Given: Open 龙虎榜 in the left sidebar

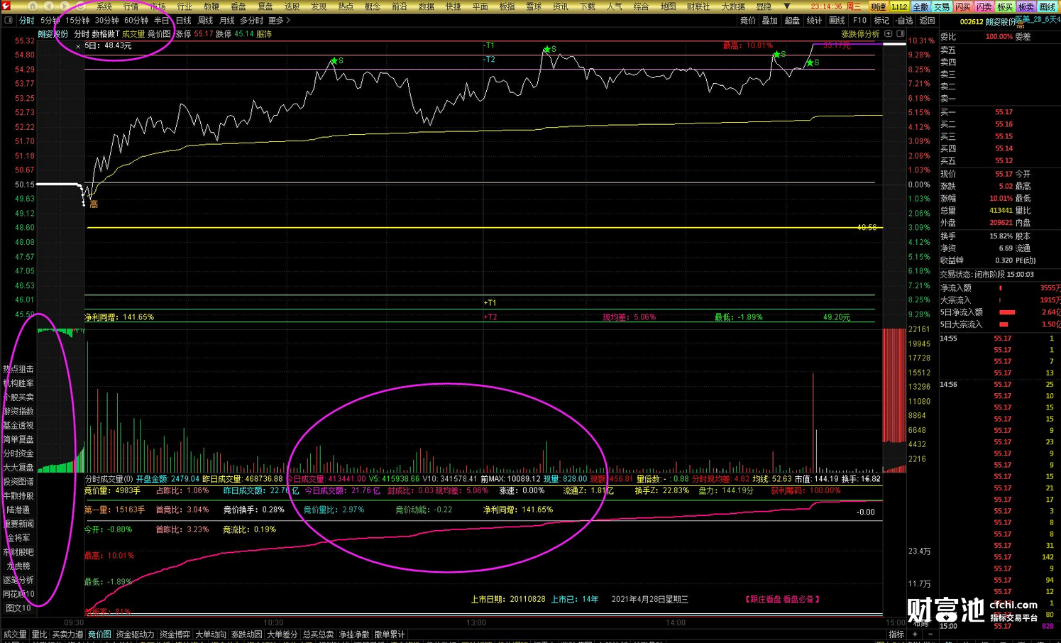Looking at the screenshot, I should (18, 566).
